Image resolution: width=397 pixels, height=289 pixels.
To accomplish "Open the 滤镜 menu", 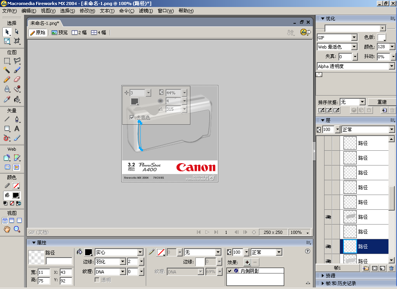I will [x=146, y=10].
